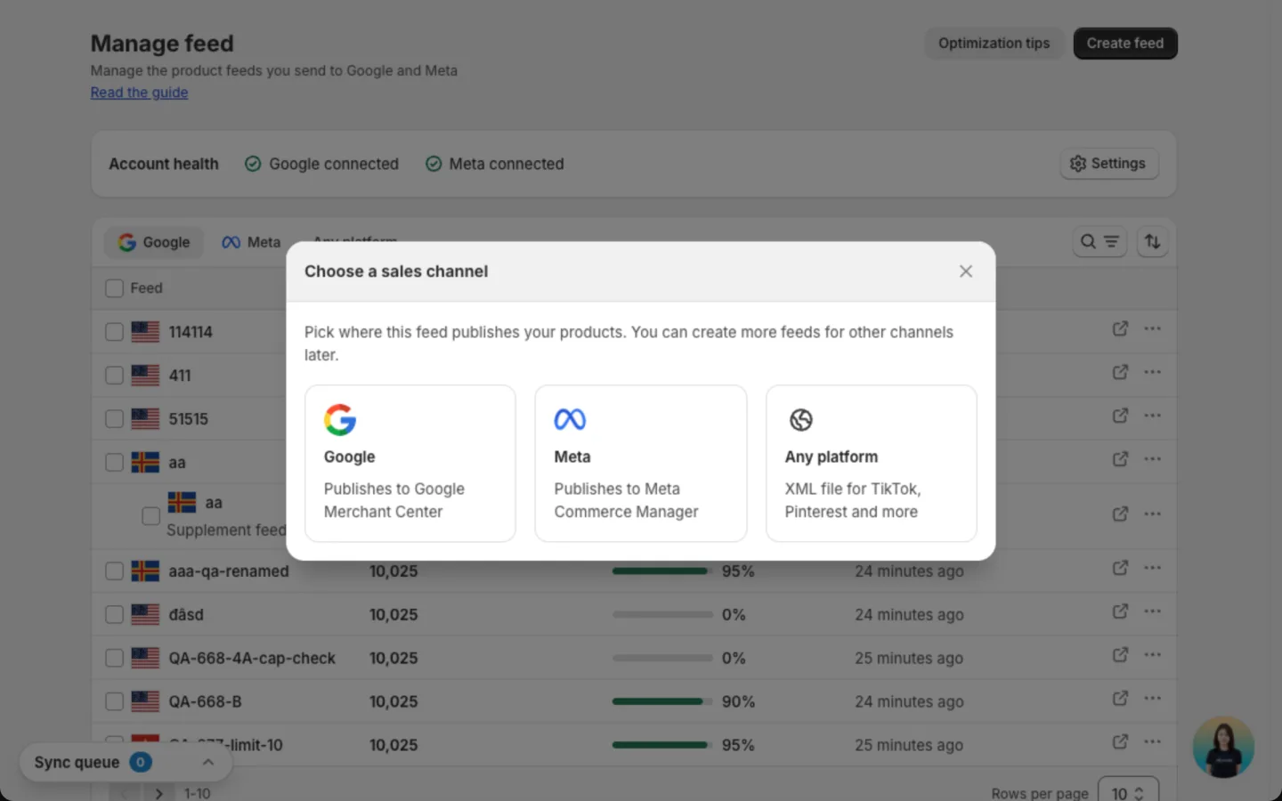Open external link for aaa-qa-renamed feed

(x=1120, y=568)
